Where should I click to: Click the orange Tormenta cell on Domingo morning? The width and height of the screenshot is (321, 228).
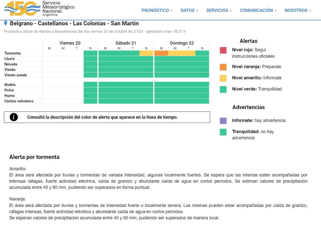click(161, 53)
